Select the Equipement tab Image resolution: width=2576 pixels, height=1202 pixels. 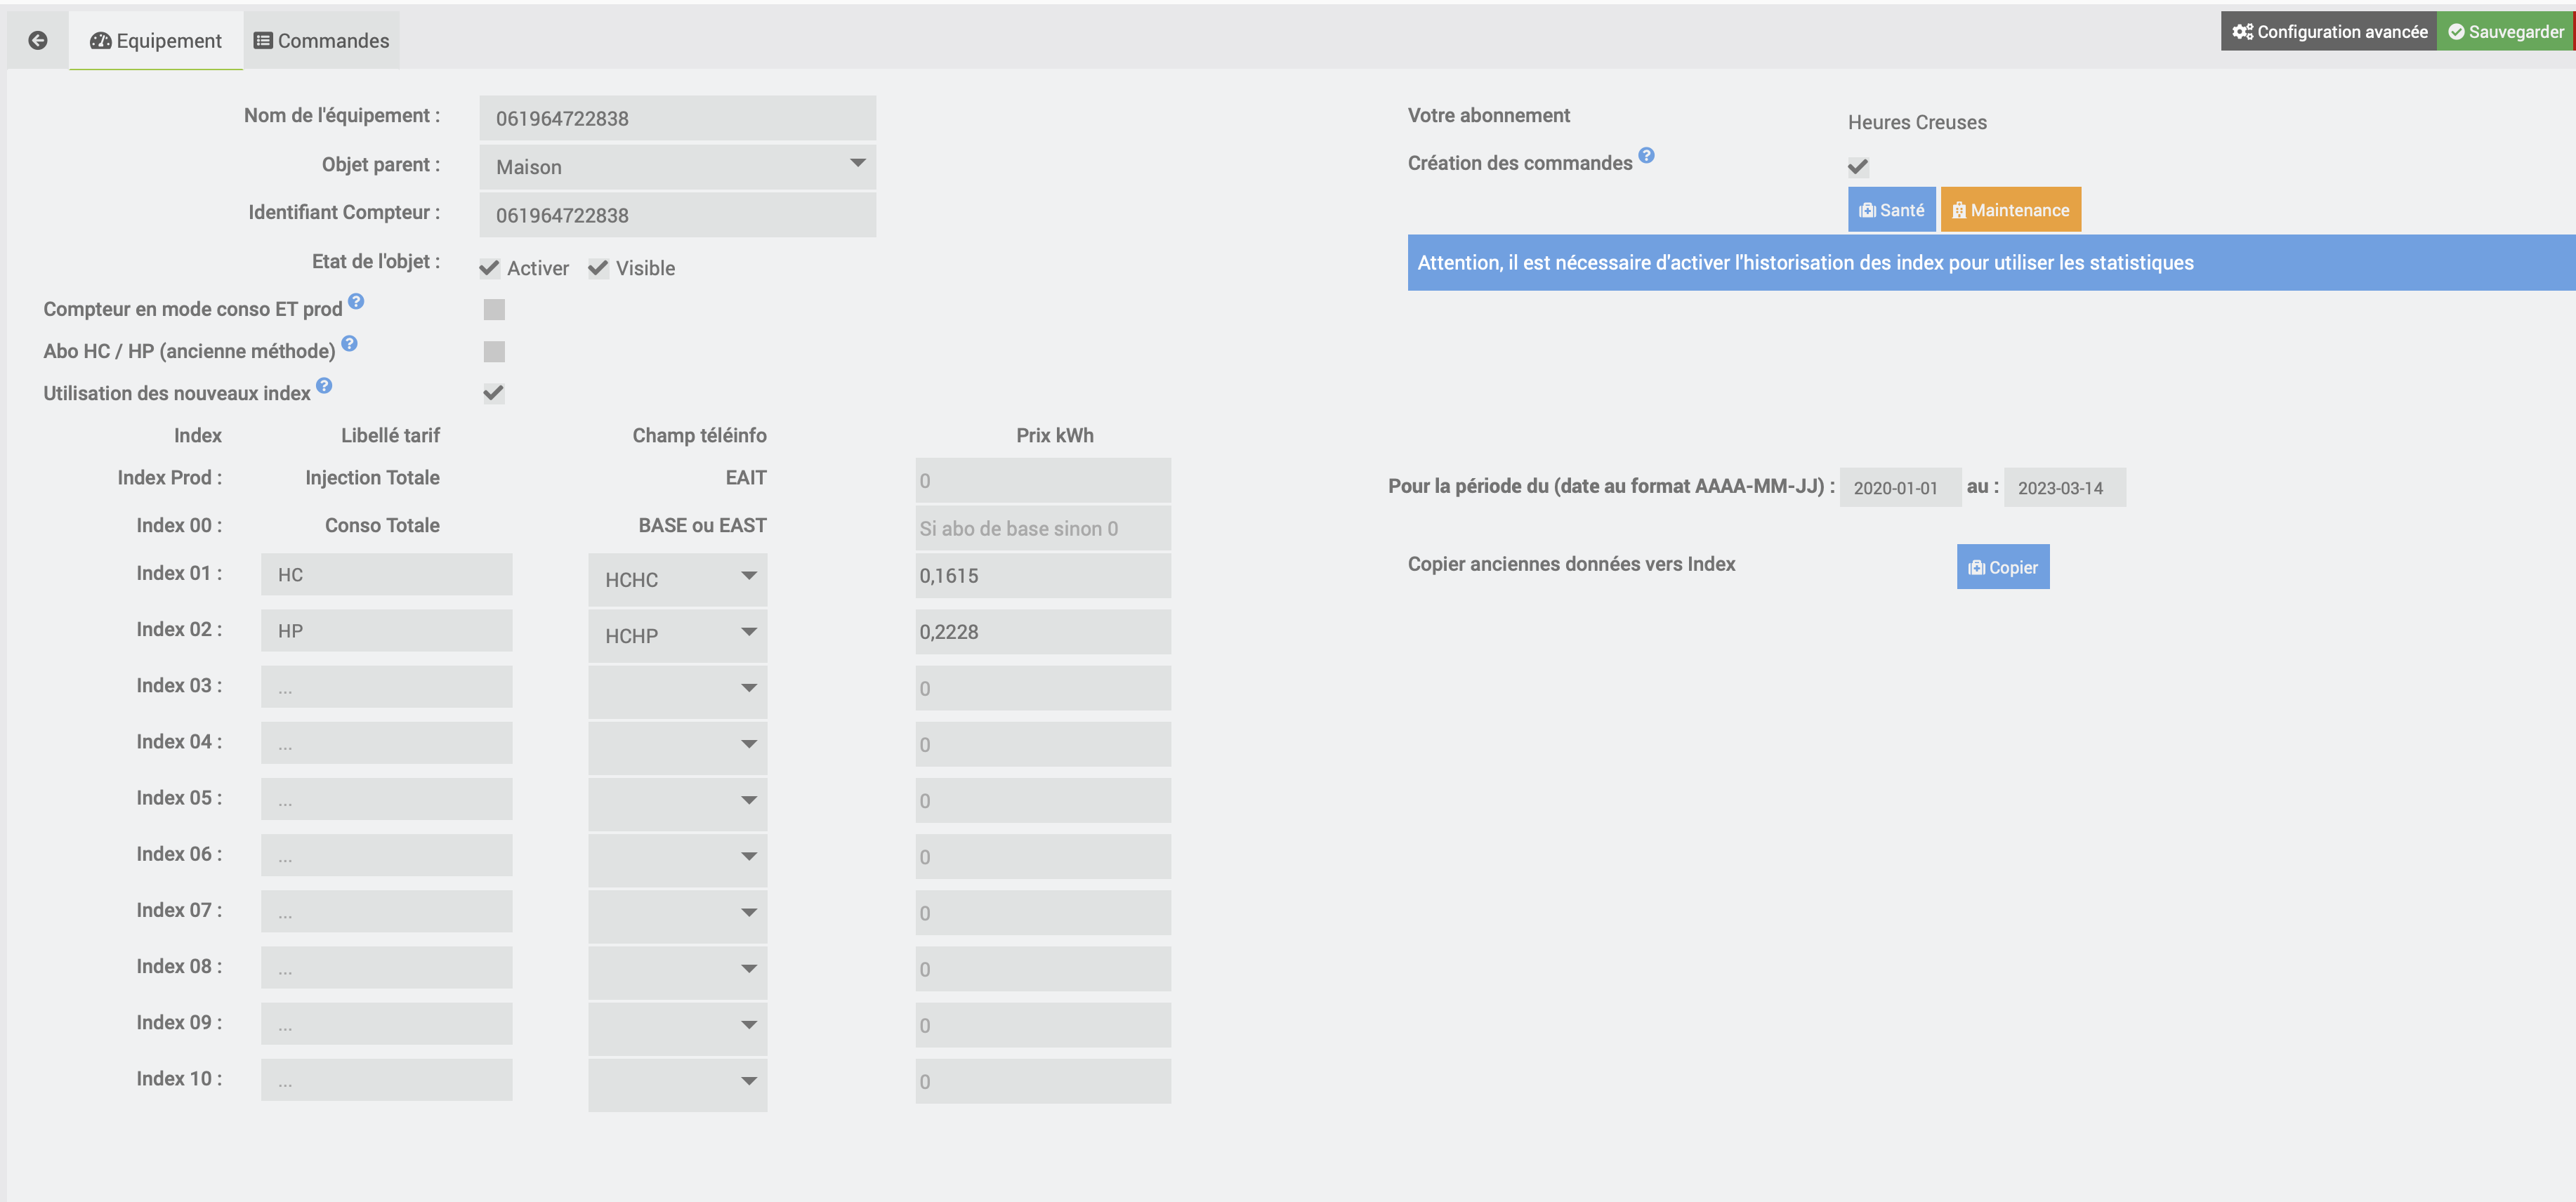[x=156, y=41]
